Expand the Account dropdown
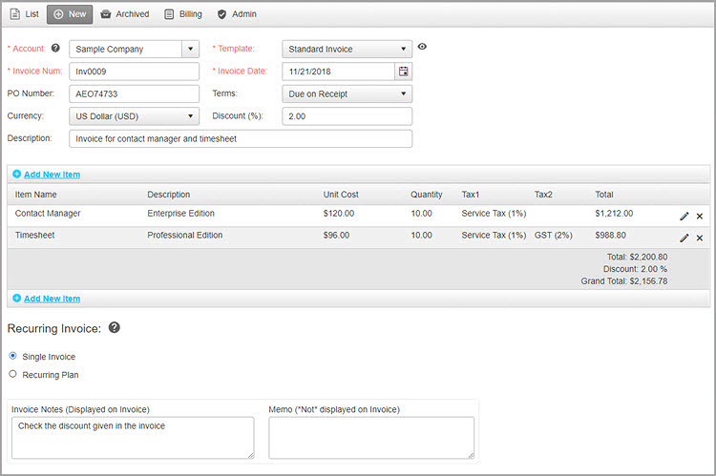The image size is (716, 476). pos(190,49)
